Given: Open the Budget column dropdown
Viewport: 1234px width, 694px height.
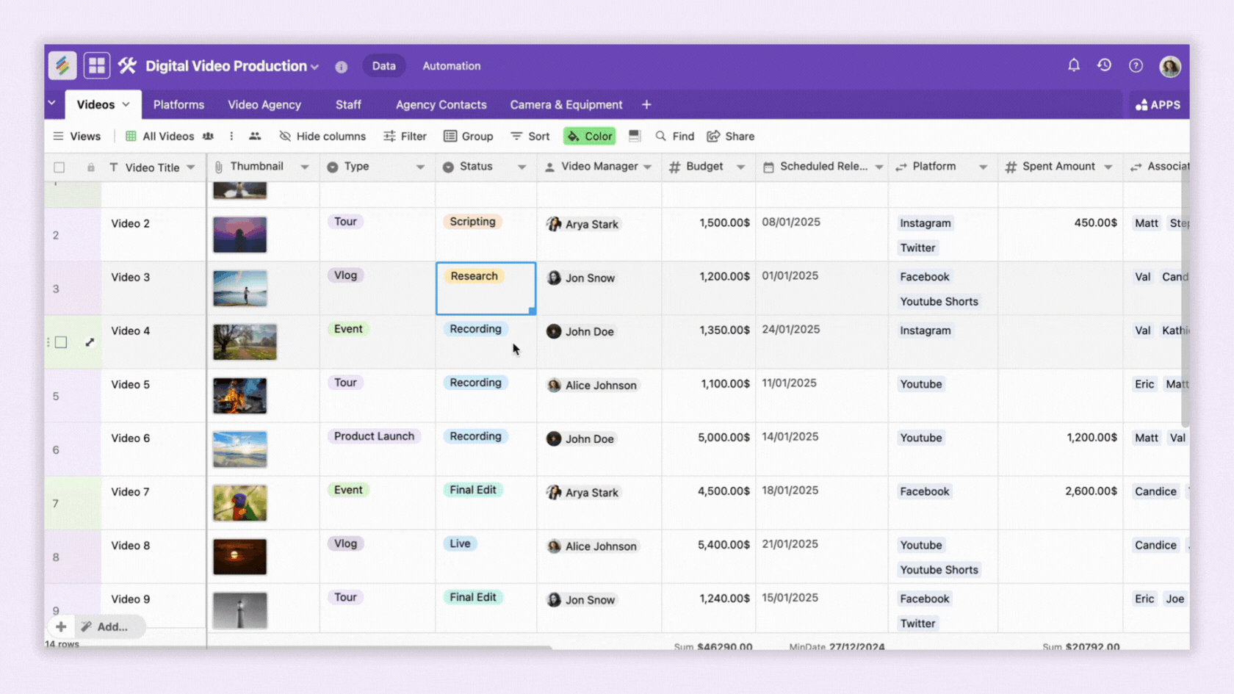Looking at the screenshot, I should point(740,167).
